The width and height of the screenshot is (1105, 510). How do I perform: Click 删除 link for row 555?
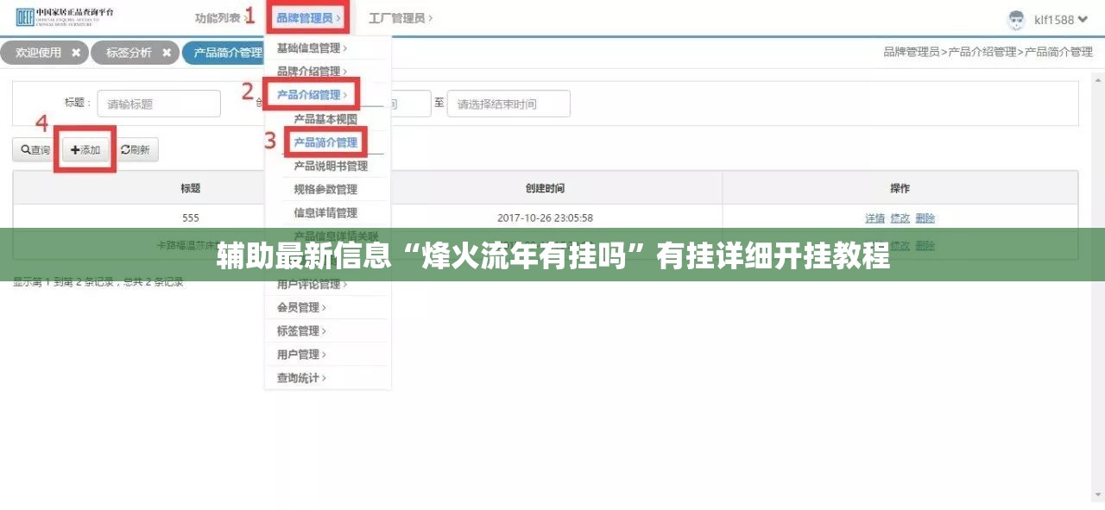point(925,217)
